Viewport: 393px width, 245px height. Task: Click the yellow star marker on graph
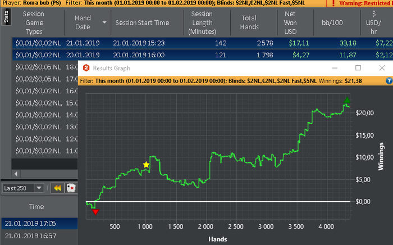(146, 165)
